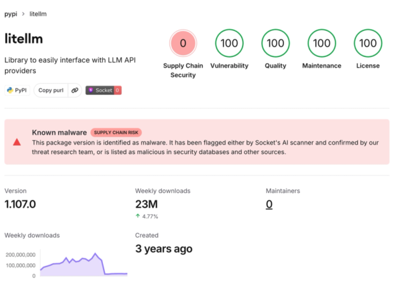This screenshot has height=298, width=397.
Task: Copy the package purl
Action: click(51, 90)
